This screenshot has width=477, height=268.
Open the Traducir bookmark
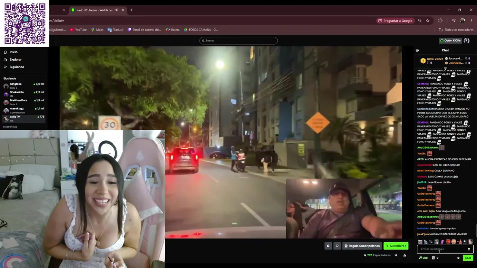point(116,30)
